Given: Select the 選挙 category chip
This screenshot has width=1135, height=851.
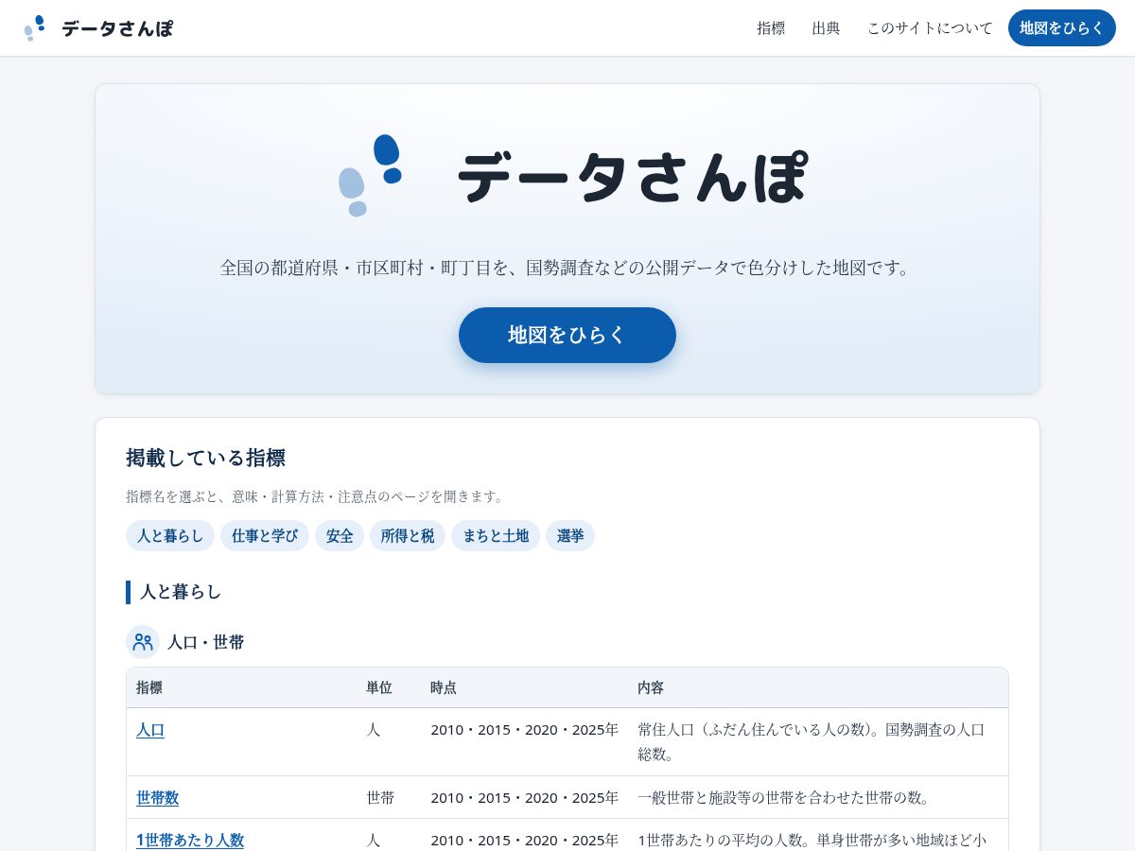Looking at the screenshot, I should [570, 536].
